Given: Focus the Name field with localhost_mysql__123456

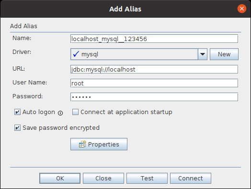Looking at the screenshot, I should 154,39.
